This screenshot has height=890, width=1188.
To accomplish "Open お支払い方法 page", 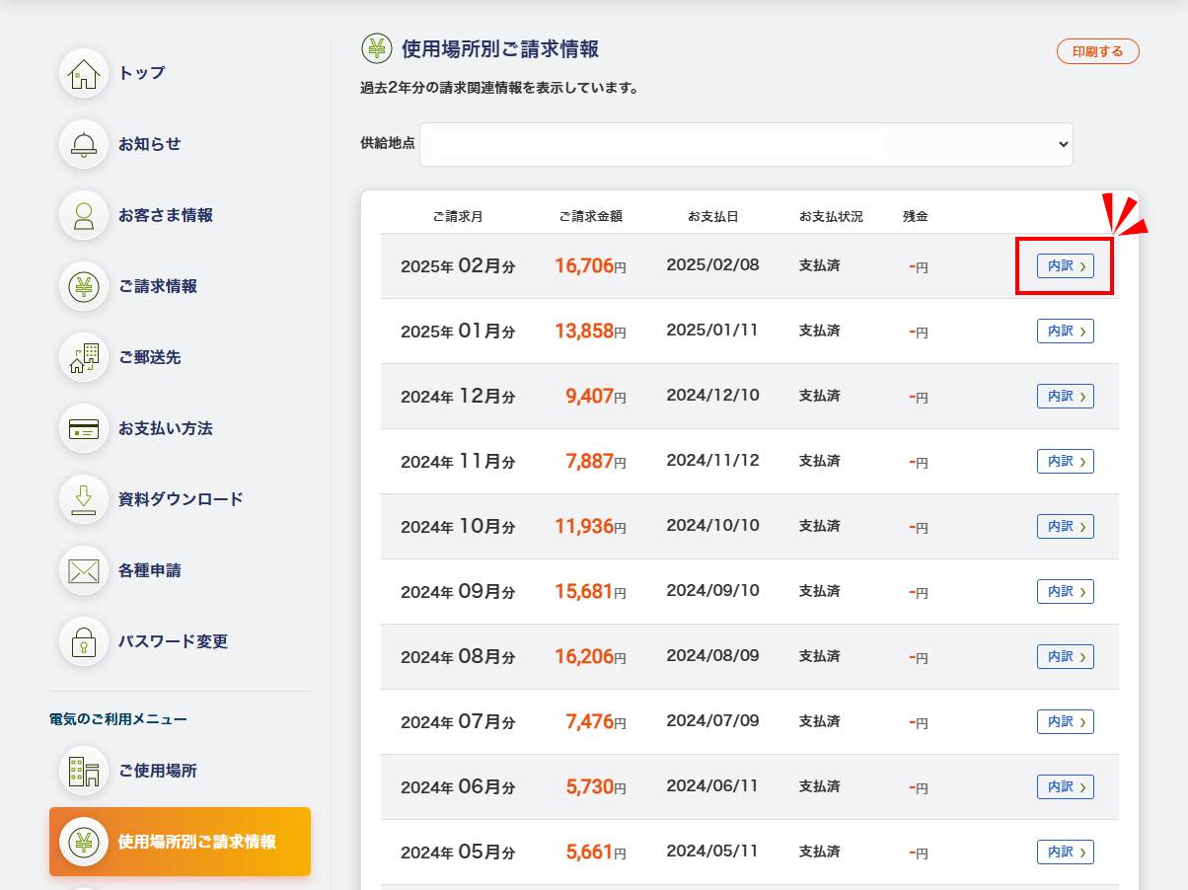I will [166, 428].
